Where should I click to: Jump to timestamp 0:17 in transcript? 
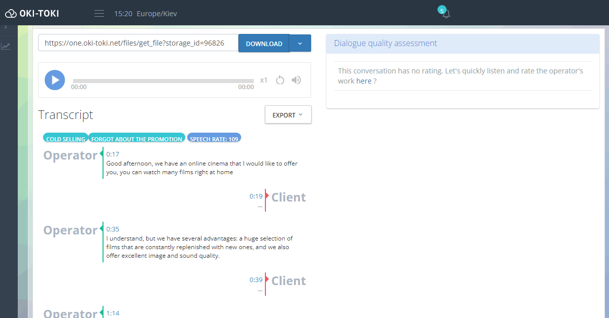pyautogui.click(x=113, y=154)
